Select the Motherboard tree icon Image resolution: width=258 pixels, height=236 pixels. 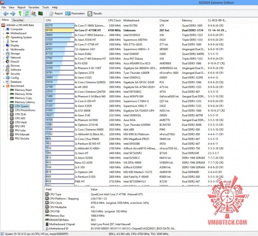pos(8,33)
